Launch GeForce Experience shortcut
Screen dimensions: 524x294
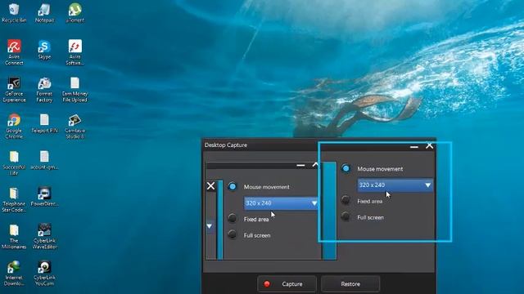point(14,89)
